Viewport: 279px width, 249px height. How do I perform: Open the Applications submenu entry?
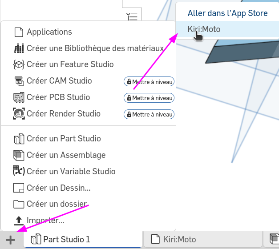pos(88,32)
